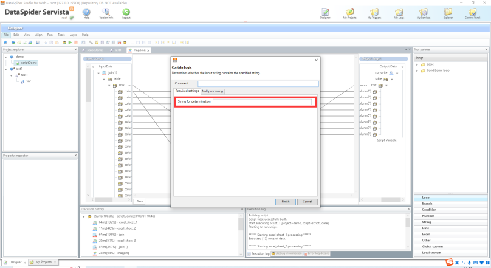
Task: Select the String palette category
Action: coord(451,222)
